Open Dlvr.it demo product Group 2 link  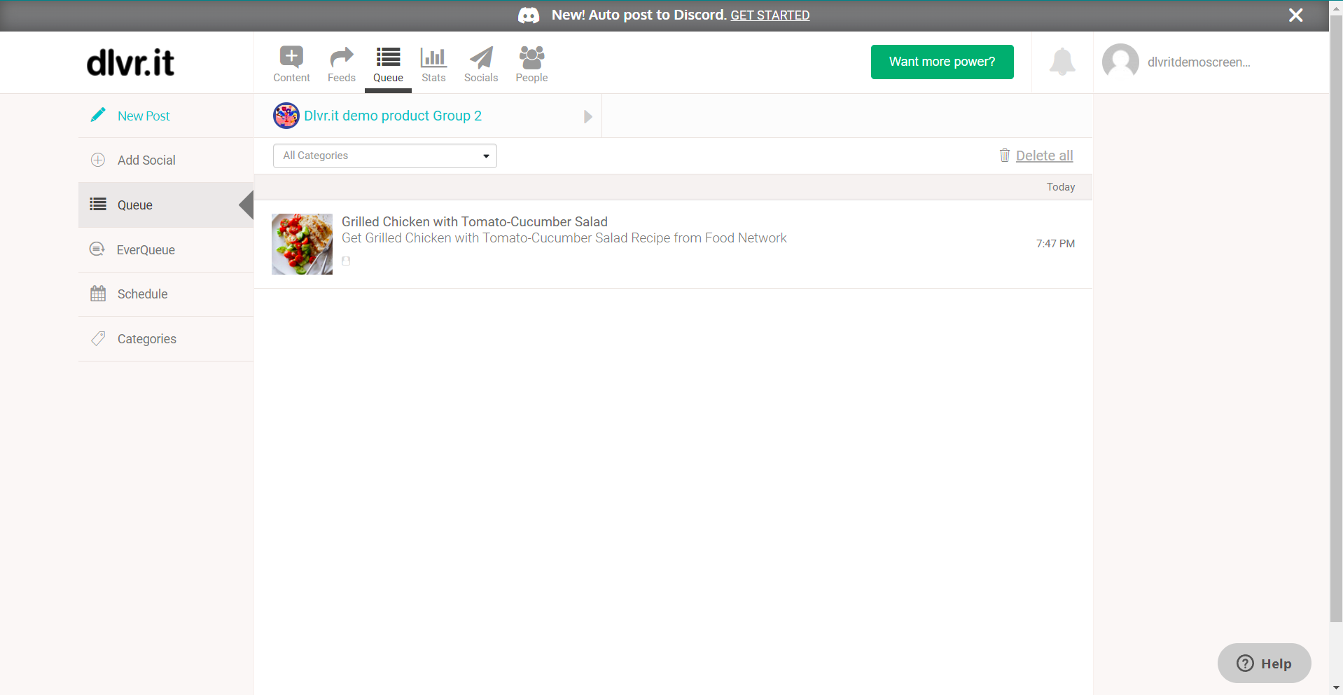click(393, 116)
